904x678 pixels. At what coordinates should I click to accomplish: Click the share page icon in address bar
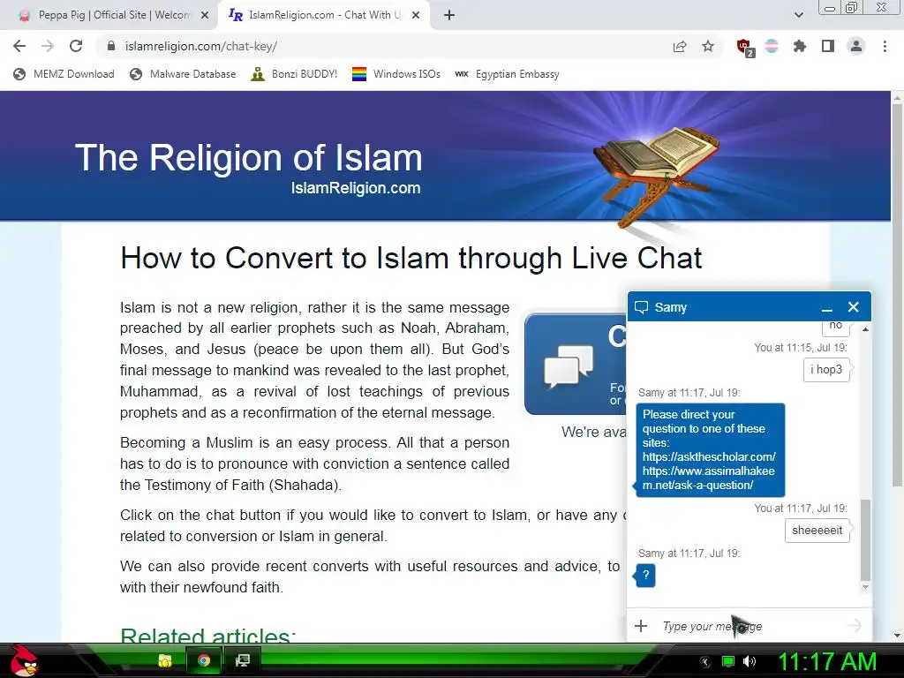tap(680, 46)
